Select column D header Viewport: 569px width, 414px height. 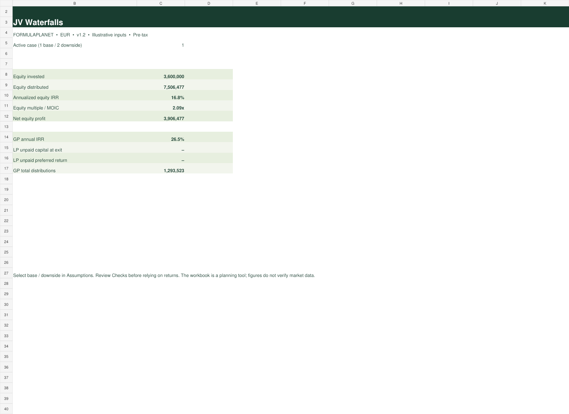pyautogui.click(x=209, y=3)
